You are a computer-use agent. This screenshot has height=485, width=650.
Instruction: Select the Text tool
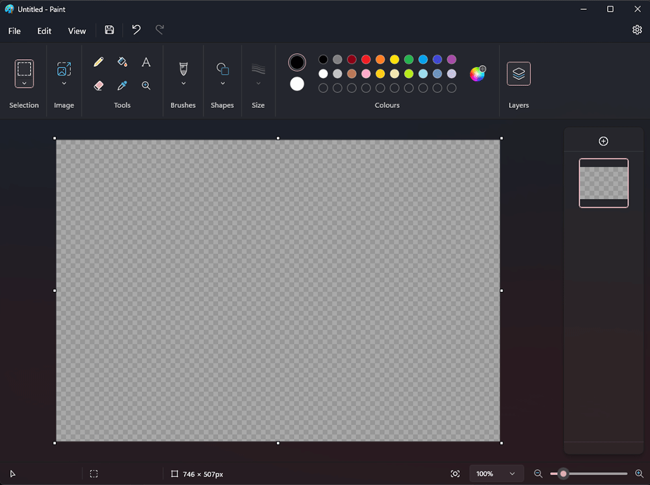[x=146, y=62]
